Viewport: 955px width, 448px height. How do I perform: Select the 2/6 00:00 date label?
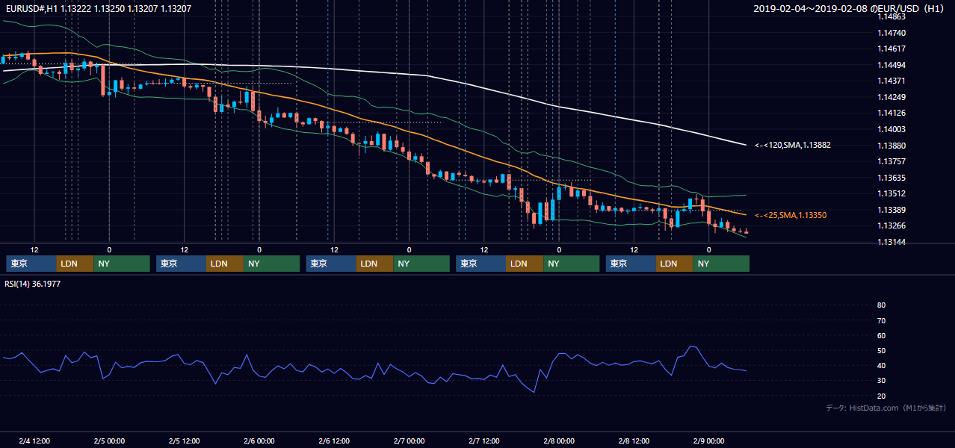pyautogui.click(x=259, y=441)
